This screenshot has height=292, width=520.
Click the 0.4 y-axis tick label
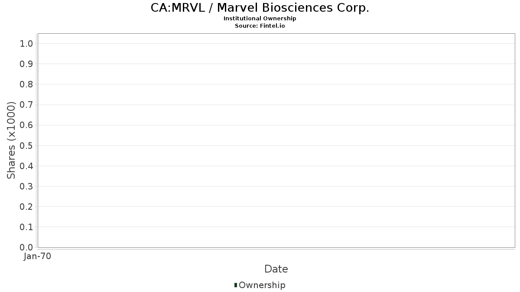26,166
